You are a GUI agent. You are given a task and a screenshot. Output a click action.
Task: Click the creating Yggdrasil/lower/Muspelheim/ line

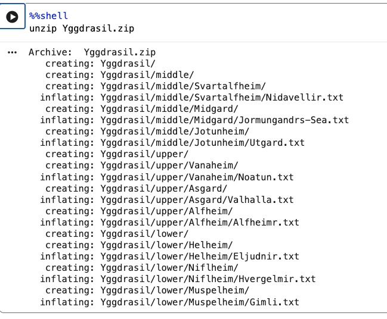(147, 290)
